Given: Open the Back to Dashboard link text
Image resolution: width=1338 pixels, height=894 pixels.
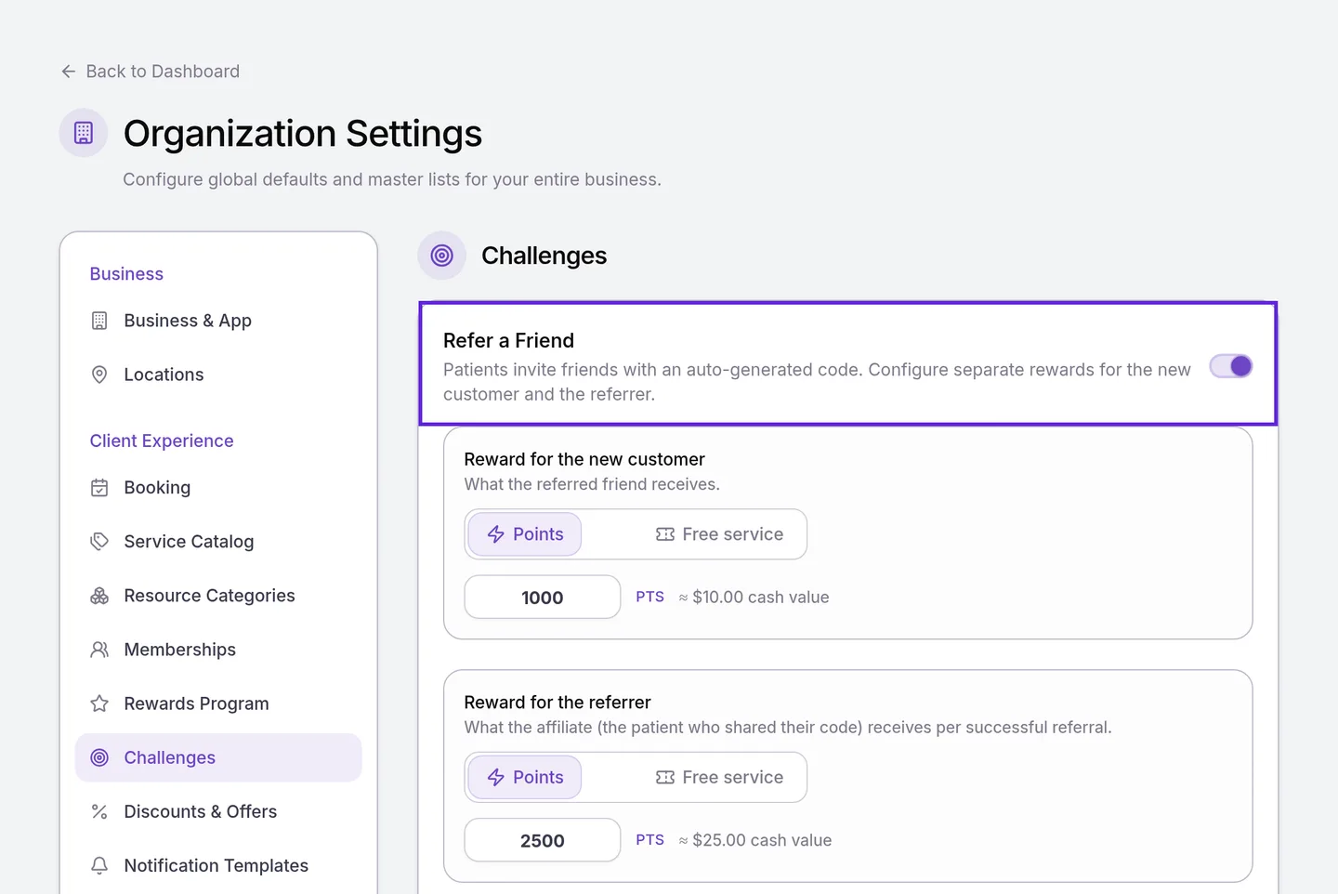Looking at the screenshot, I should 163,72.
